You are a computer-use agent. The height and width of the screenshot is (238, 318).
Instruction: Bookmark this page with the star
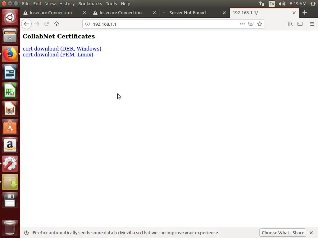[260, 24]
